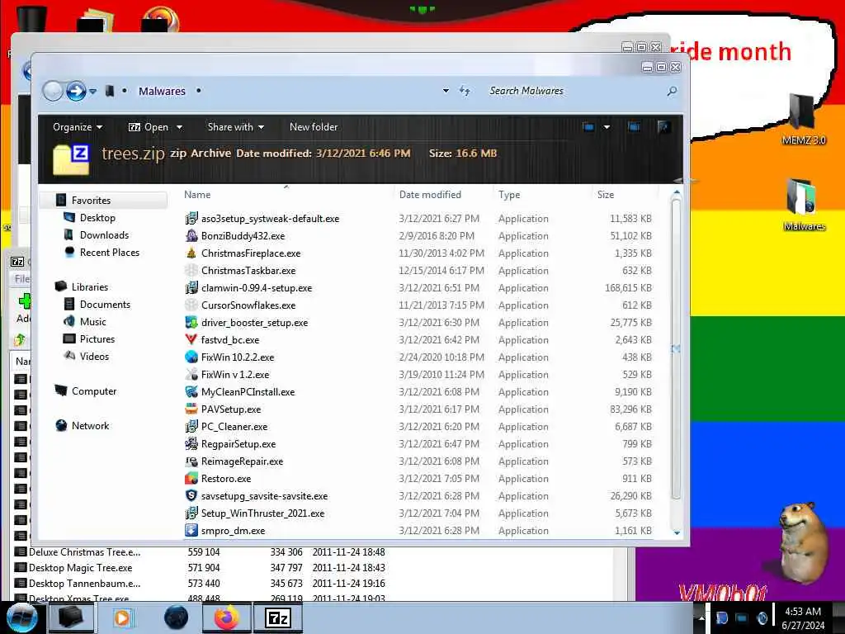Select the FixWin 10.2.2.exe icon
The image size is (845, 634).
click(x=191, y=357)
